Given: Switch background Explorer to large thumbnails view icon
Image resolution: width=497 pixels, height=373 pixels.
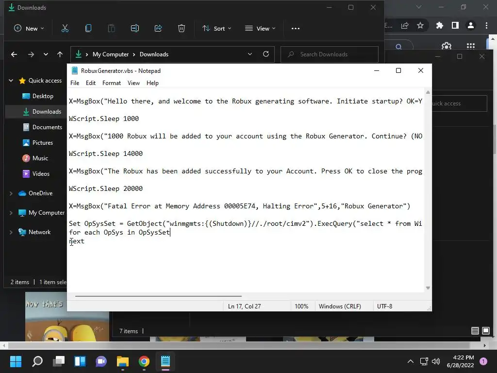Looking at the screenshot, I should 485,331.
